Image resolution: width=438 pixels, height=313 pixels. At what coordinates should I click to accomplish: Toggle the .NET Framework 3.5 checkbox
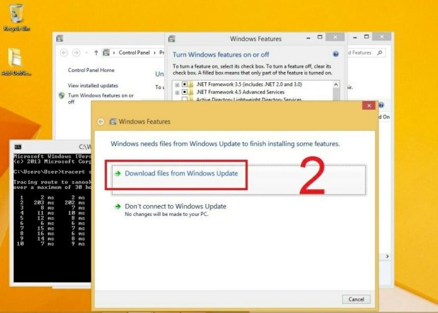[x=185, y=84]
